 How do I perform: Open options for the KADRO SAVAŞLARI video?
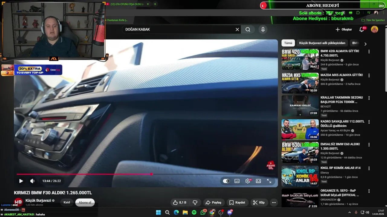click(369, 122)
